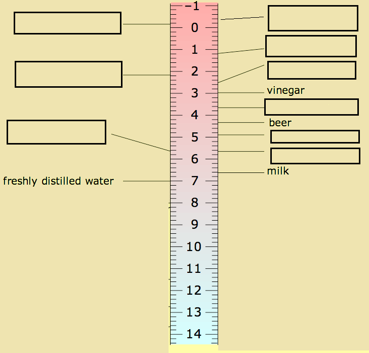Click the number 7 on pH scale
Image resolution: width=369 pixels, height=353 pixels.
point(194,181)
